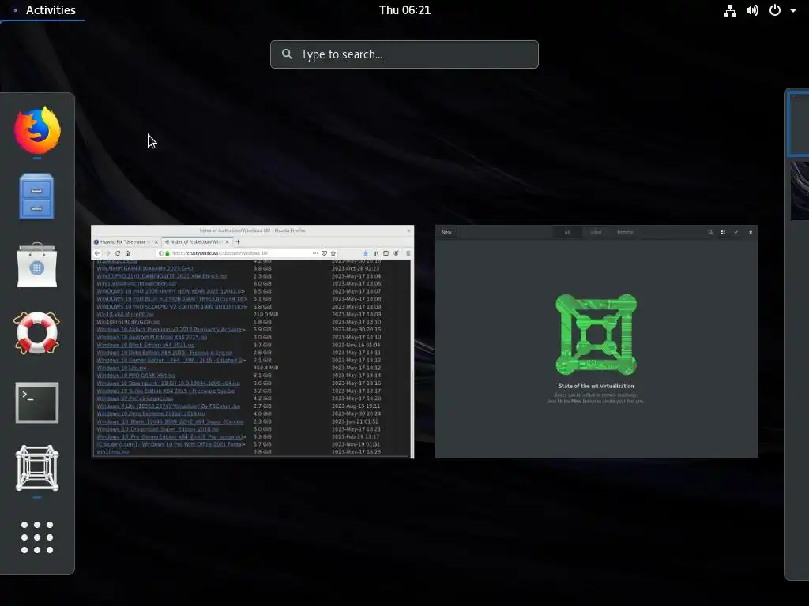Open the Files manager from the dock
The width and height of the screenshot is (809, 606).
click(36, 196)
